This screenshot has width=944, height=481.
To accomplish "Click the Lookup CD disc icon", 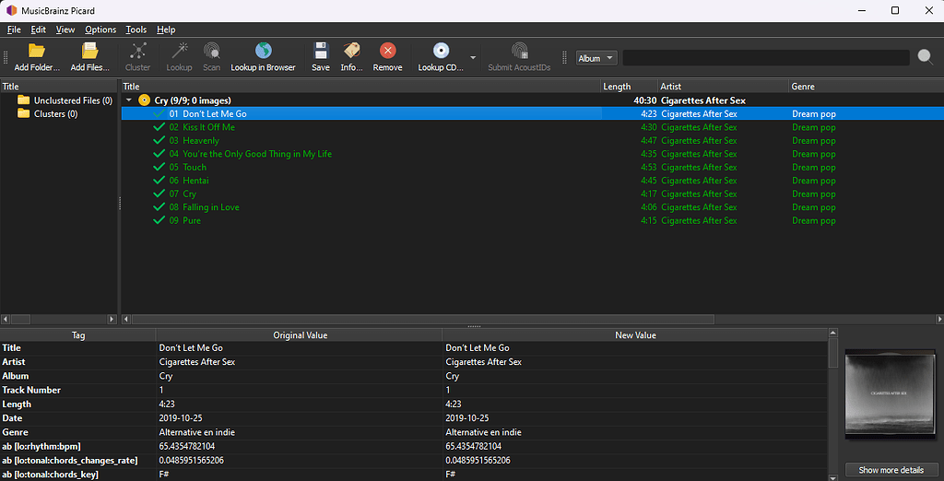I will (x=442, y=51).
